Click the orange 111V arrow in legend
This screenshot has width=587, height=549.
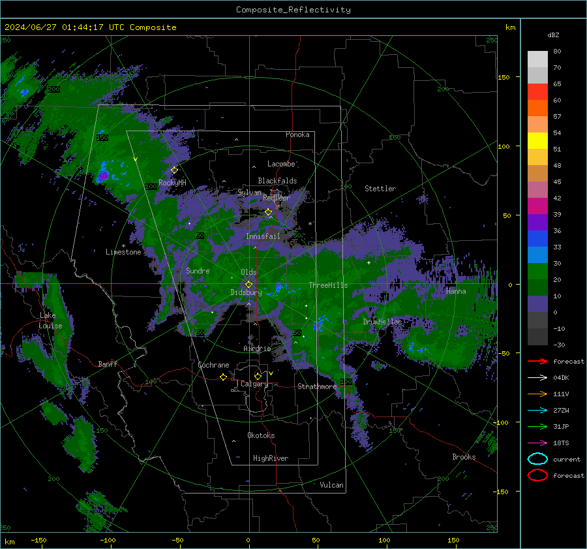click(x=537, y=394)
